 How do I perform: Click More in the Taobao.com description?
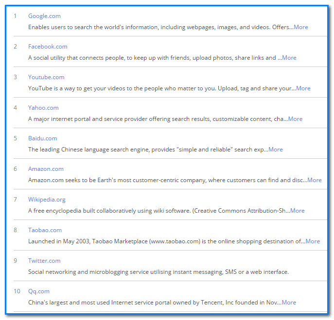(x=313, y=241)
